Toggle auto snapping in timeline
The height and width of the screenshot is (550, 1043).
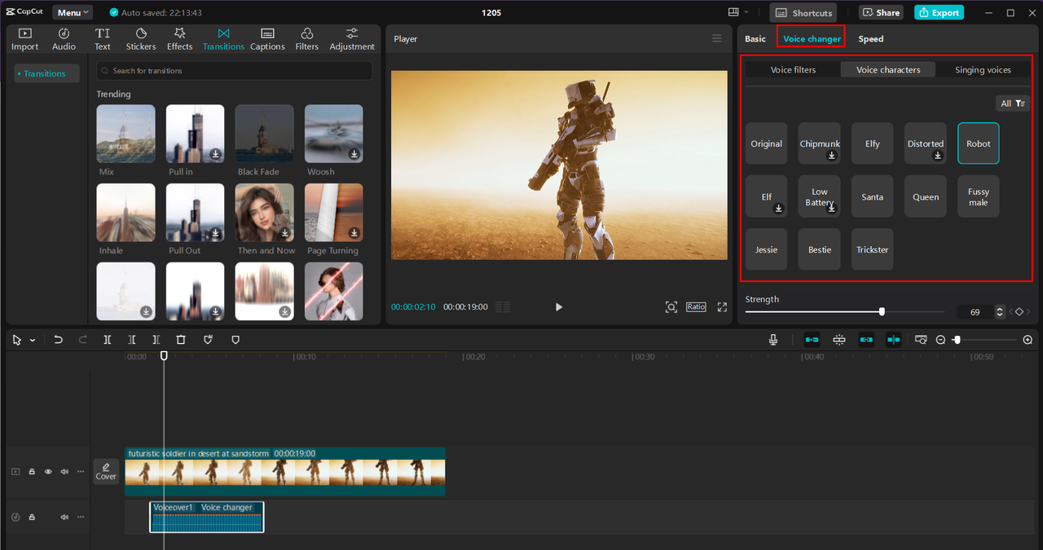click(x=839, y=340)
